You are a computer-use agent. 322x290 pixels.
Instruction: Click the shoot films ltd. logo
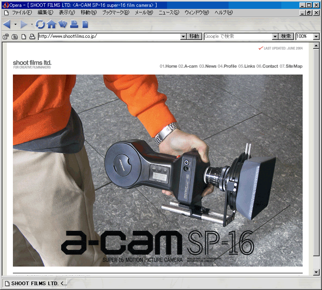point(32,64)
